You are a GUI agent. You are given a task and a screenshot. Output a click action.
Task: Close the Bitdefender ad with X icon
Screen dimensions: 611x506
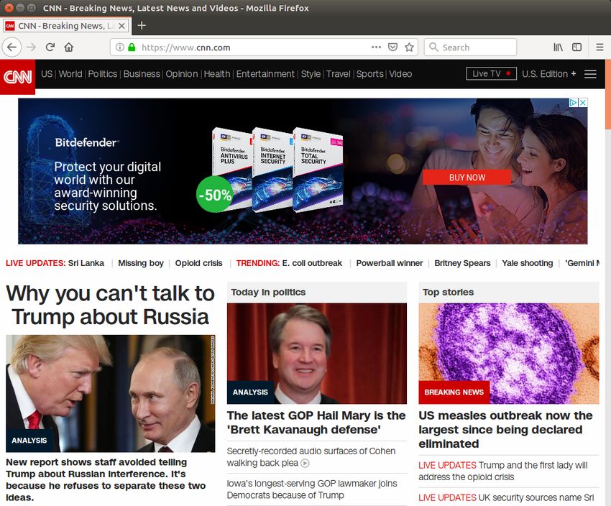pos(583,103)
